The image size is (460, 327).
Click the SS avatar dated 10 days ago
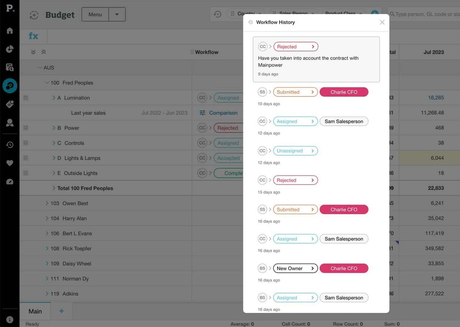pos(262,92)
